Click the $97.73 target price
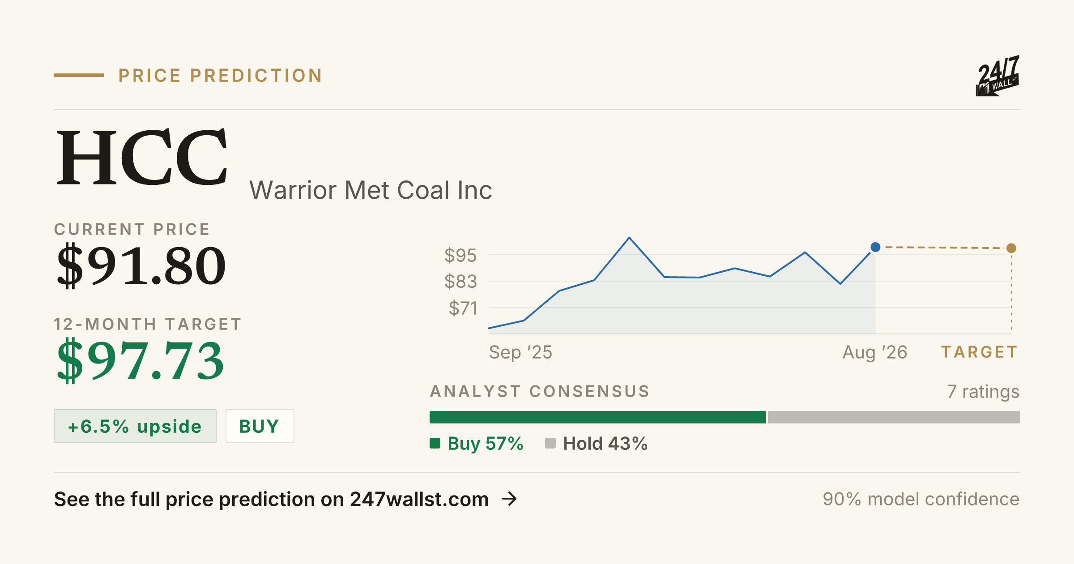The height and width of the screenshot is (564, 1074). click(140, 360)
